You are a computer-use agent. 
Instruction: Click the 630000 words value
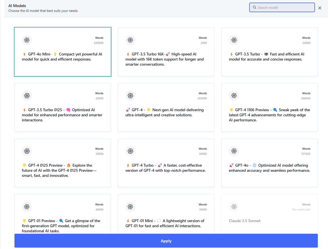99,43
